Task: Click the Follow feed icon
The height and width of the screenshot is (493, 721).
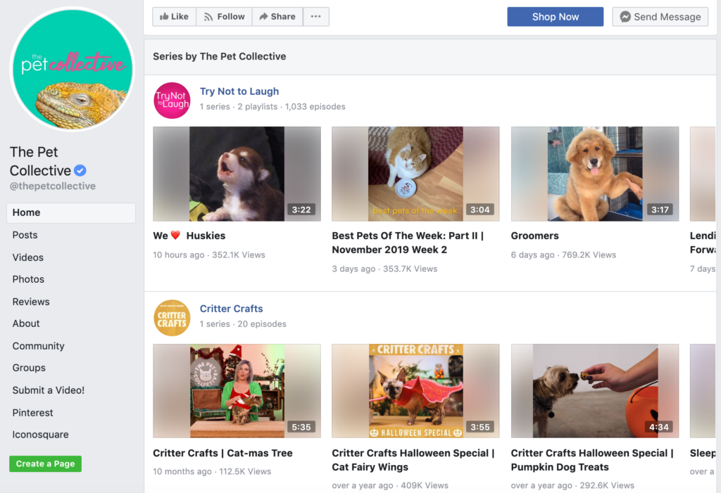Action: [x=209, y=16]
